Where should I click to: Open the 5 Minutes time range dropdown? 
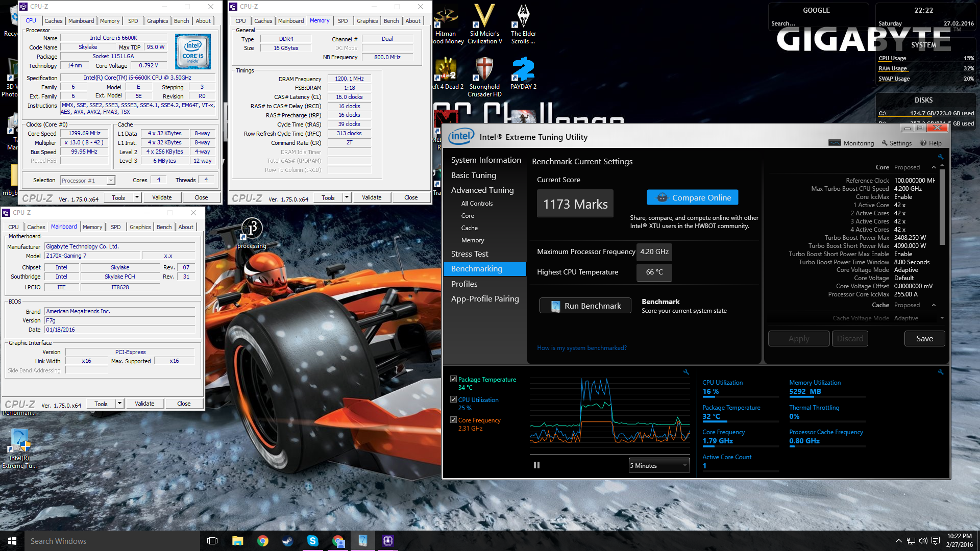[x=659, y=465]
